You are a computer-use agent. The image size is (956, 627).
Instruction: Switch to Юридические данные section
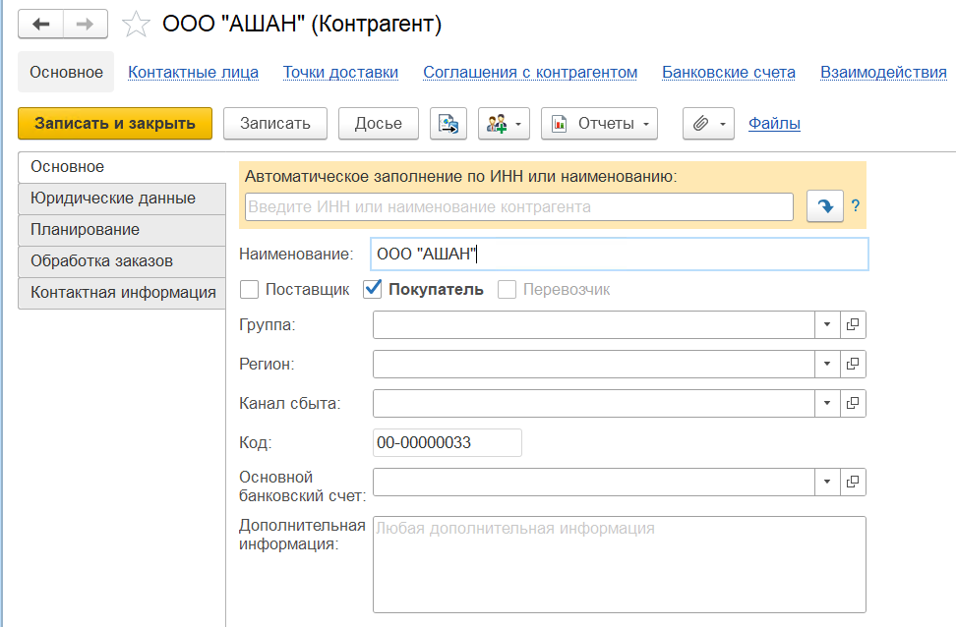113,199
